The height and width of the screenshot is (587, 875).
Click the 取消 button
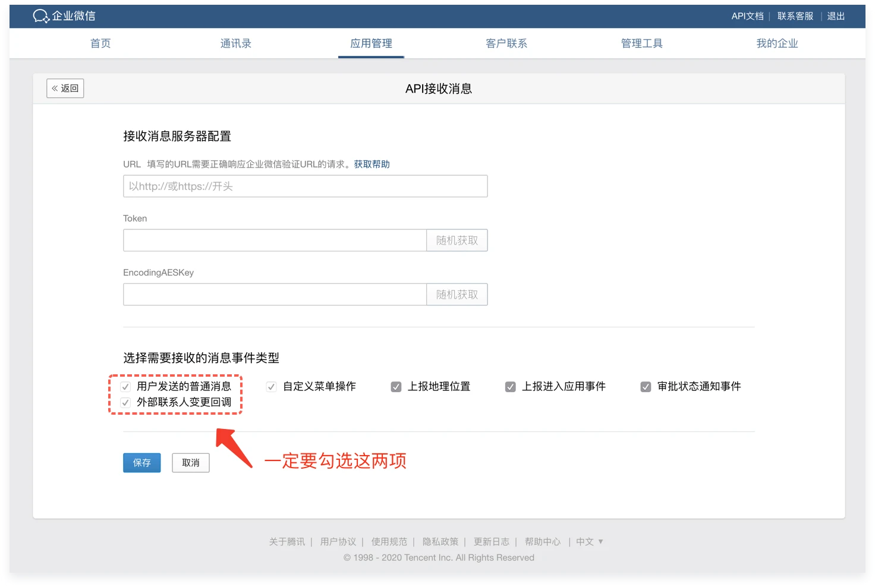coord(191,463)
